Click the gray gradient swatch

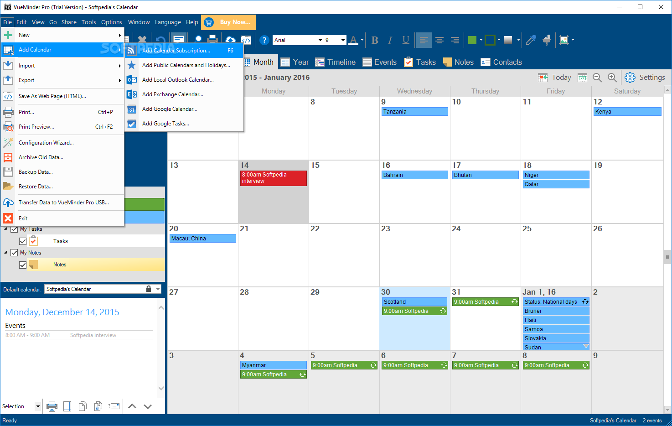pyautogui.click(x=508, y=40)
